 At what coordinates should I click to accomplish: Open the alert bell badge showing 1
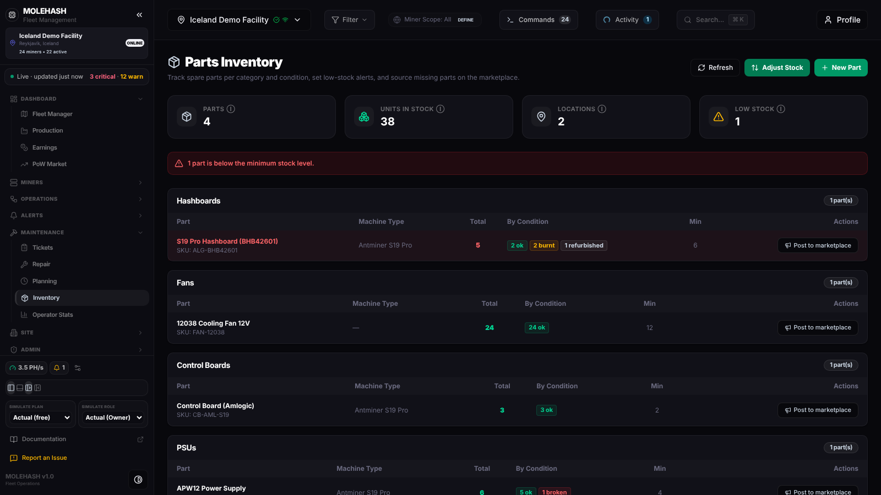pos(59,368)
